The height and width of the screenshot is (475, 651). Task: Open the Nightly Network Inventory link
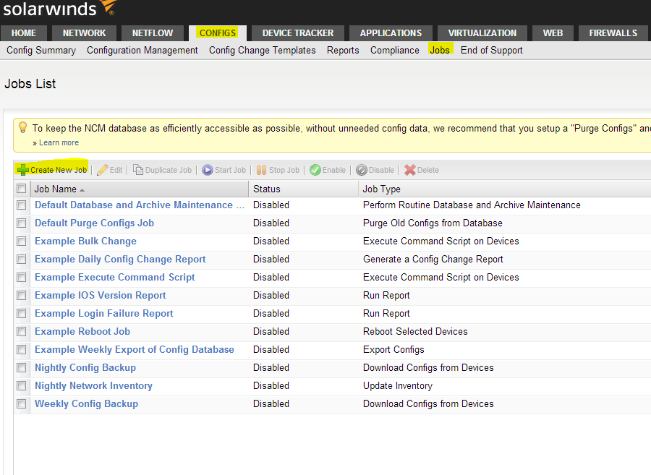point(93,386)
